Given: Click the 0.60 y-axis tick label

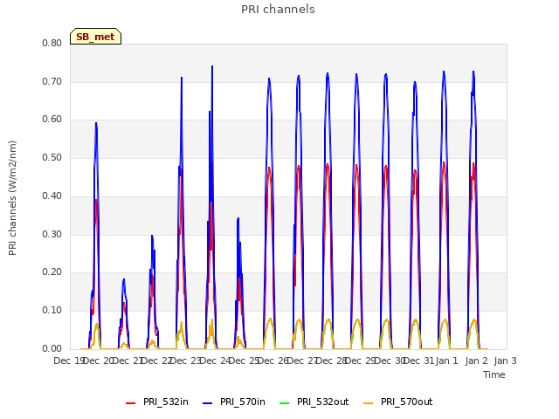Looking at the screenshot, I should click(52, 120).
